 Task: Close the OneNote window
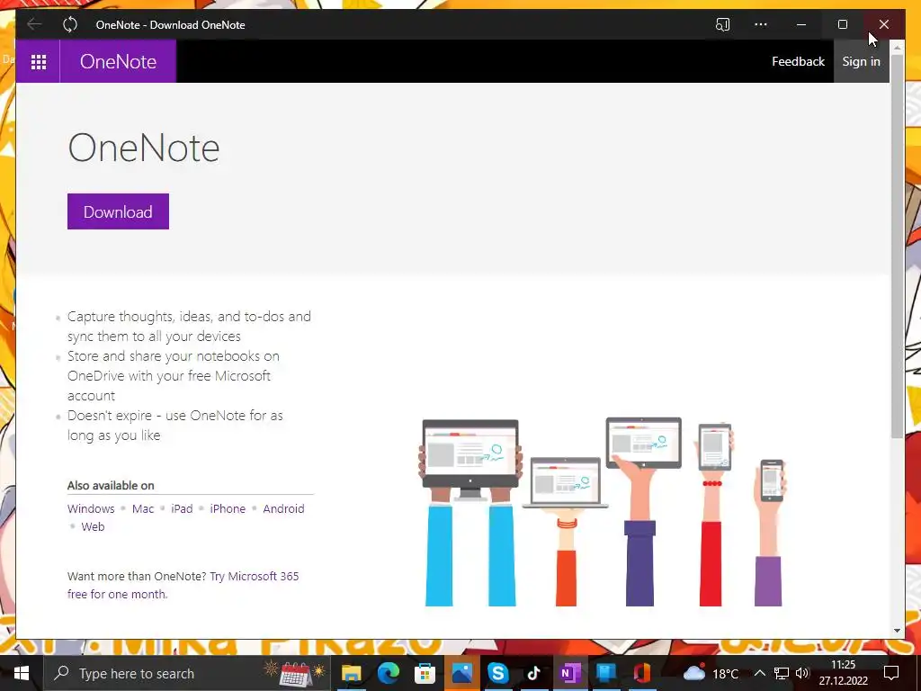pyautogui.click(x=884, y=24)
